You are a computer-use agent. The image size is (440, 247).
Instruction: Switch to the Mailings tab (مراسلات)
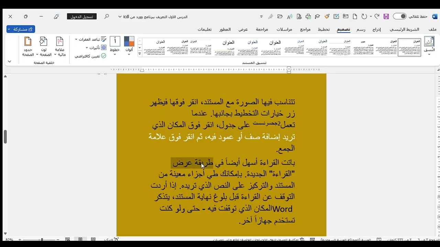coord(284,30)
